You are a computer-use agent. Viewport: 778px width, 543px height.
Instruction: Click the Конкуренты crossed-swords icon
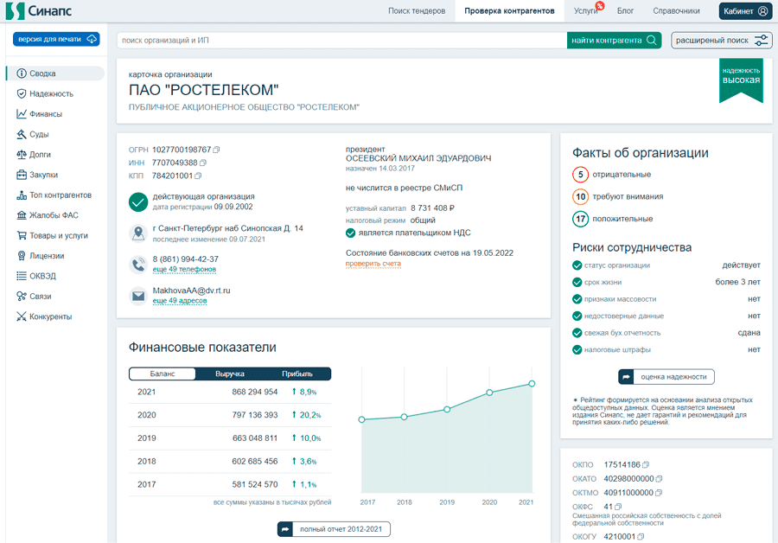[22, 316]
